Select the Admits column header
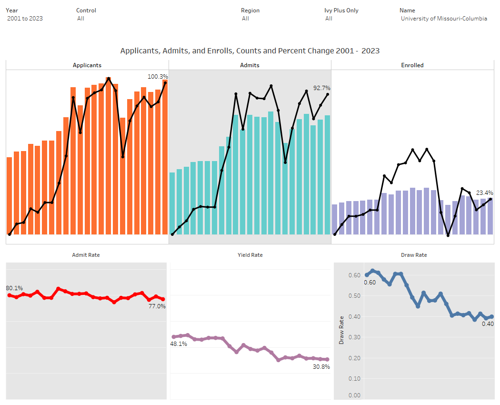500x405 pixels. pyautogui.click(x=250, y=65)
